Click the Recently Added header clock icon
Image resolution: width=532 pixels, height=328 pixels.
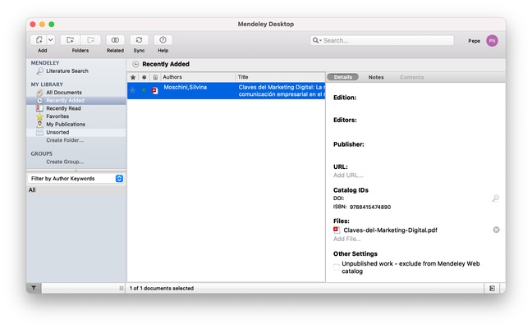(135, 64)
